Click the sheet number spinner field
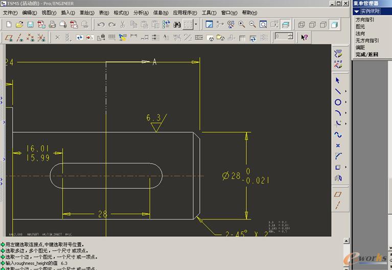Screen dimensions: 392x270 pyautogui.click(x=281, y=36)
